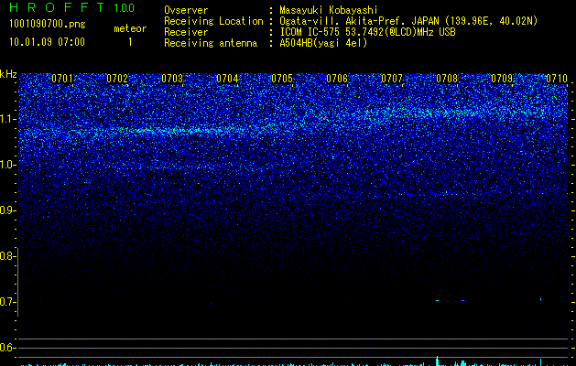576x366 pixels.
Task: Click the 0.9 frequency axis label
Action: tap(7, 210)
